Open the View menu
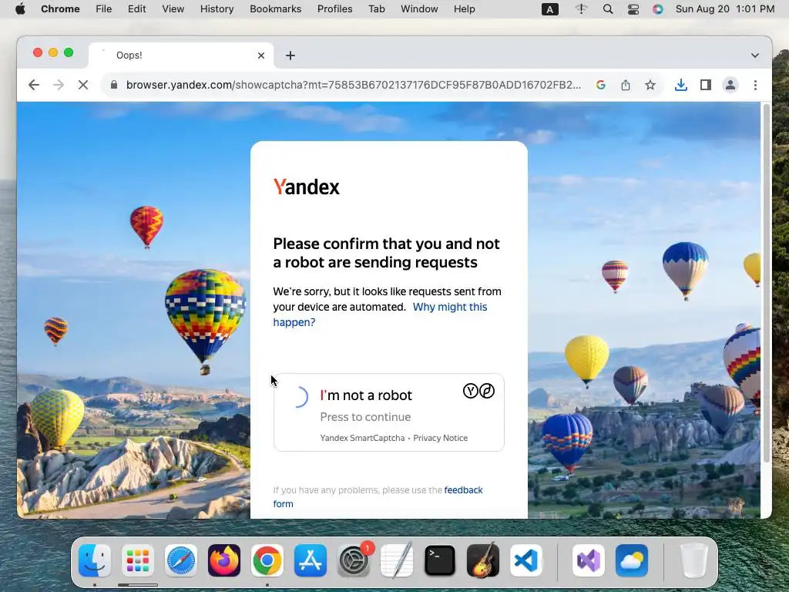This screenshot has height=592, width=789. tap(173, 9)
